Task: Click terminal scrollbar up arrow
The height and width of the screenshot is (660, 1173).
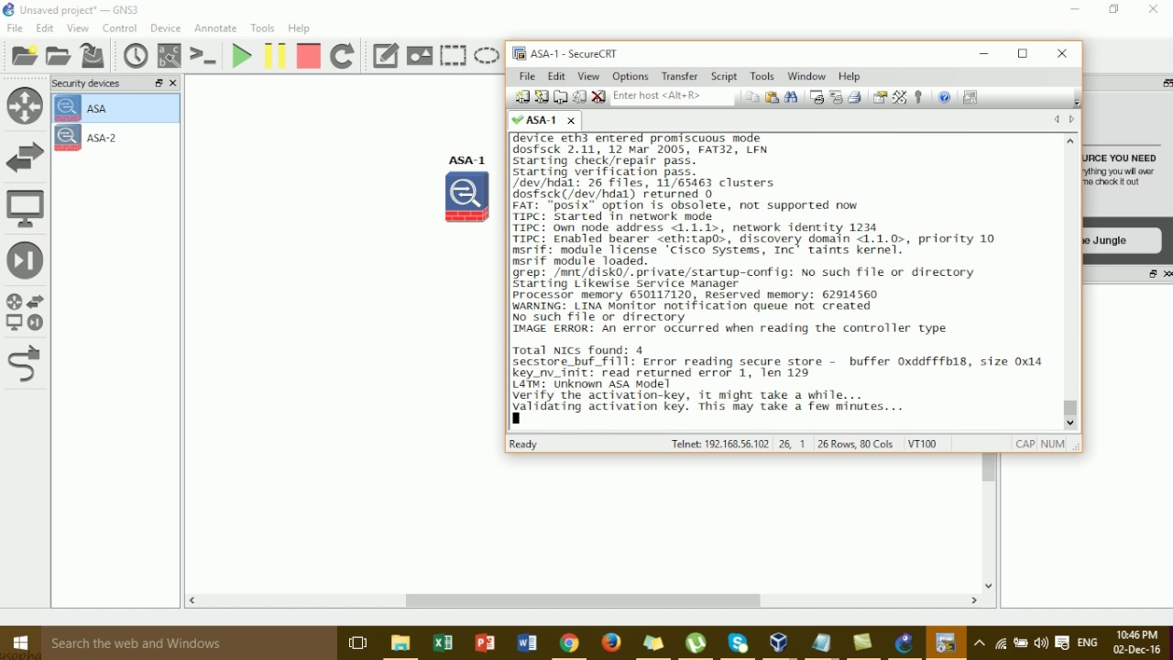Action: [x=1069, y=141]
